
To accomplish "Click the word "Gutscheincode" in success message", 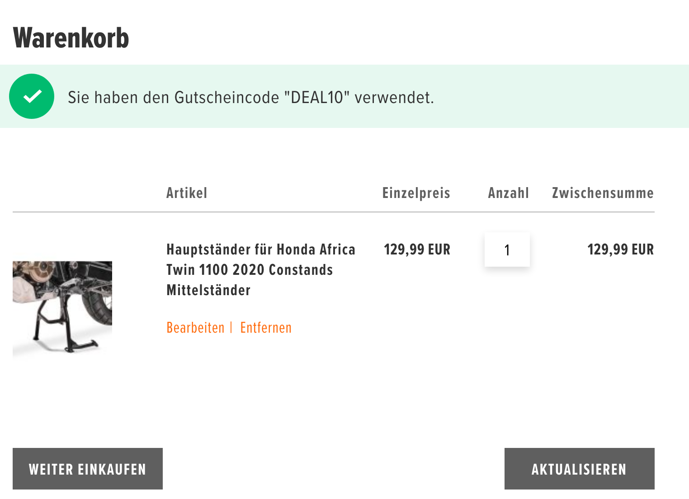I will pos(227,98).
